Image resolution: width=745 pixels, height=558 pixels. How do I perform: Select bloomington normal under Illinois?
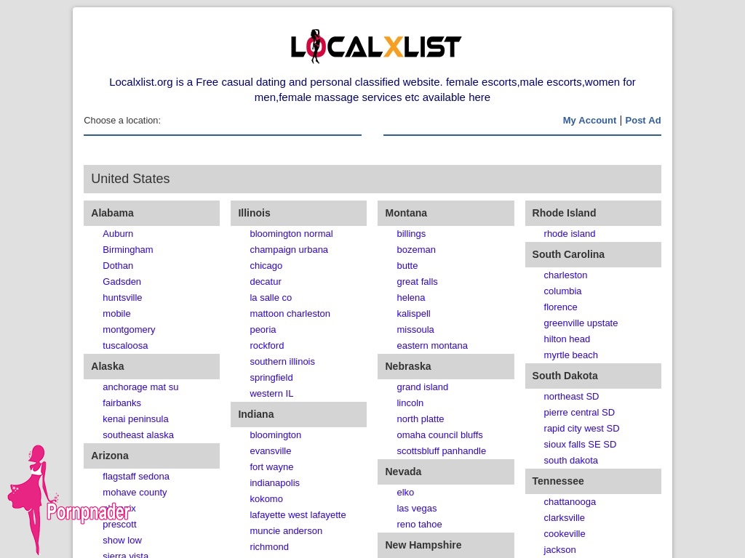pyautogui.click(x=291, y=233)
